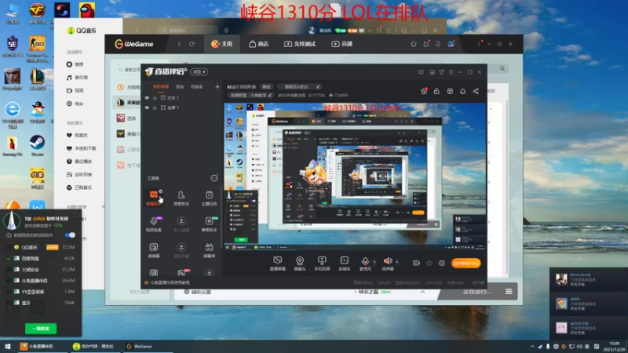
Task: Click the record video icon beside the live button
Action: click(x=417, y=263)
